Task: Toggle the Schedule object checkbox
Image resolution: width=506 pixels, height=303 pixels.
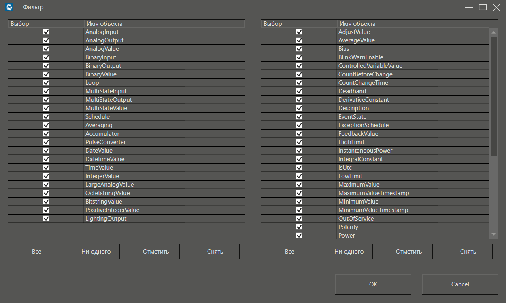Action: coord(46,117)
